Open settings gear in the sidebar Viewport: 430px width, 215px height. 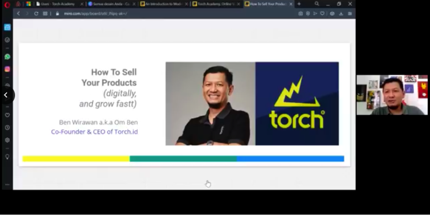coord(7,140)
